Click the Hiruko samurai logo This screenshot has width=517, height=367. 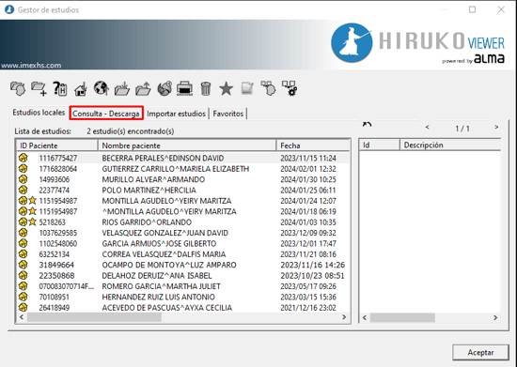pyautogui.click(x=352, y=43)
